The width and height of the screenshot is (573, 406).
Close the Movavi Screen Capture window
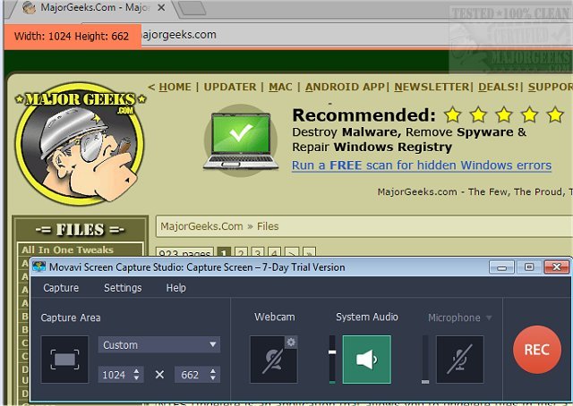556,267
